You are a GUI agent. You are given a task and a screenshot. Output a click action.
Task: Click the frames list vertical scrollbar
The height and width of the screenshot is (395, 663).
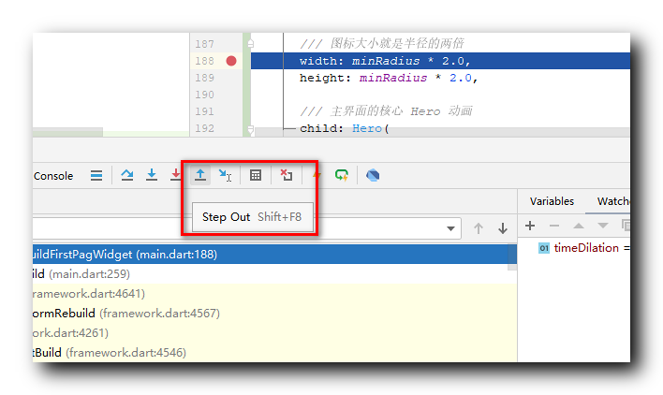click(512, 257)
